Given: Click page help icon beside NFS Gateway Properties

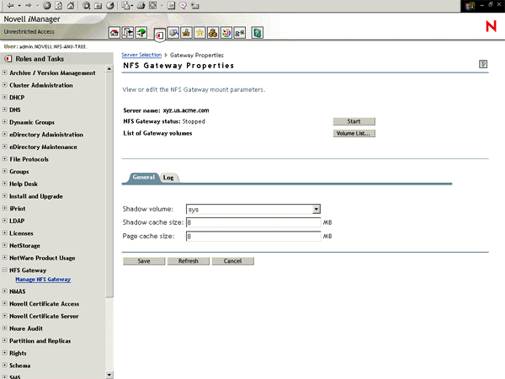Looking at the screenshot, I should tap(483, 64).
